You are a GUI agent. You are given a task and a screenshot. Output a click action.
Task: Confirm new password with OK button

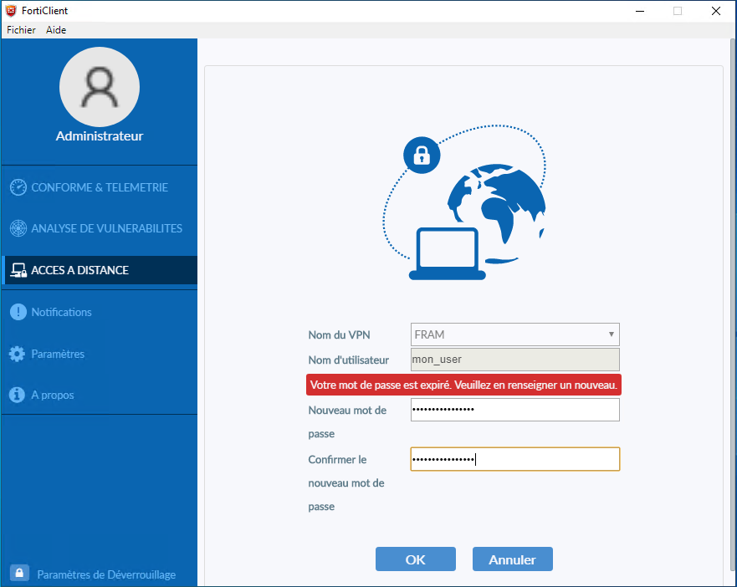click(416, 559)
